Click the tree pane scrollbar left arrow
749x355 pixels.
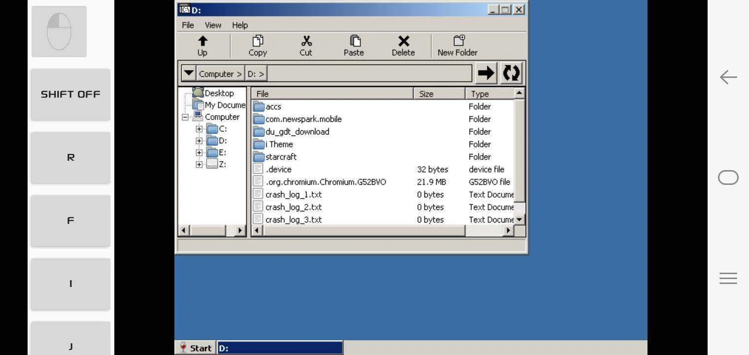point(184,230)
